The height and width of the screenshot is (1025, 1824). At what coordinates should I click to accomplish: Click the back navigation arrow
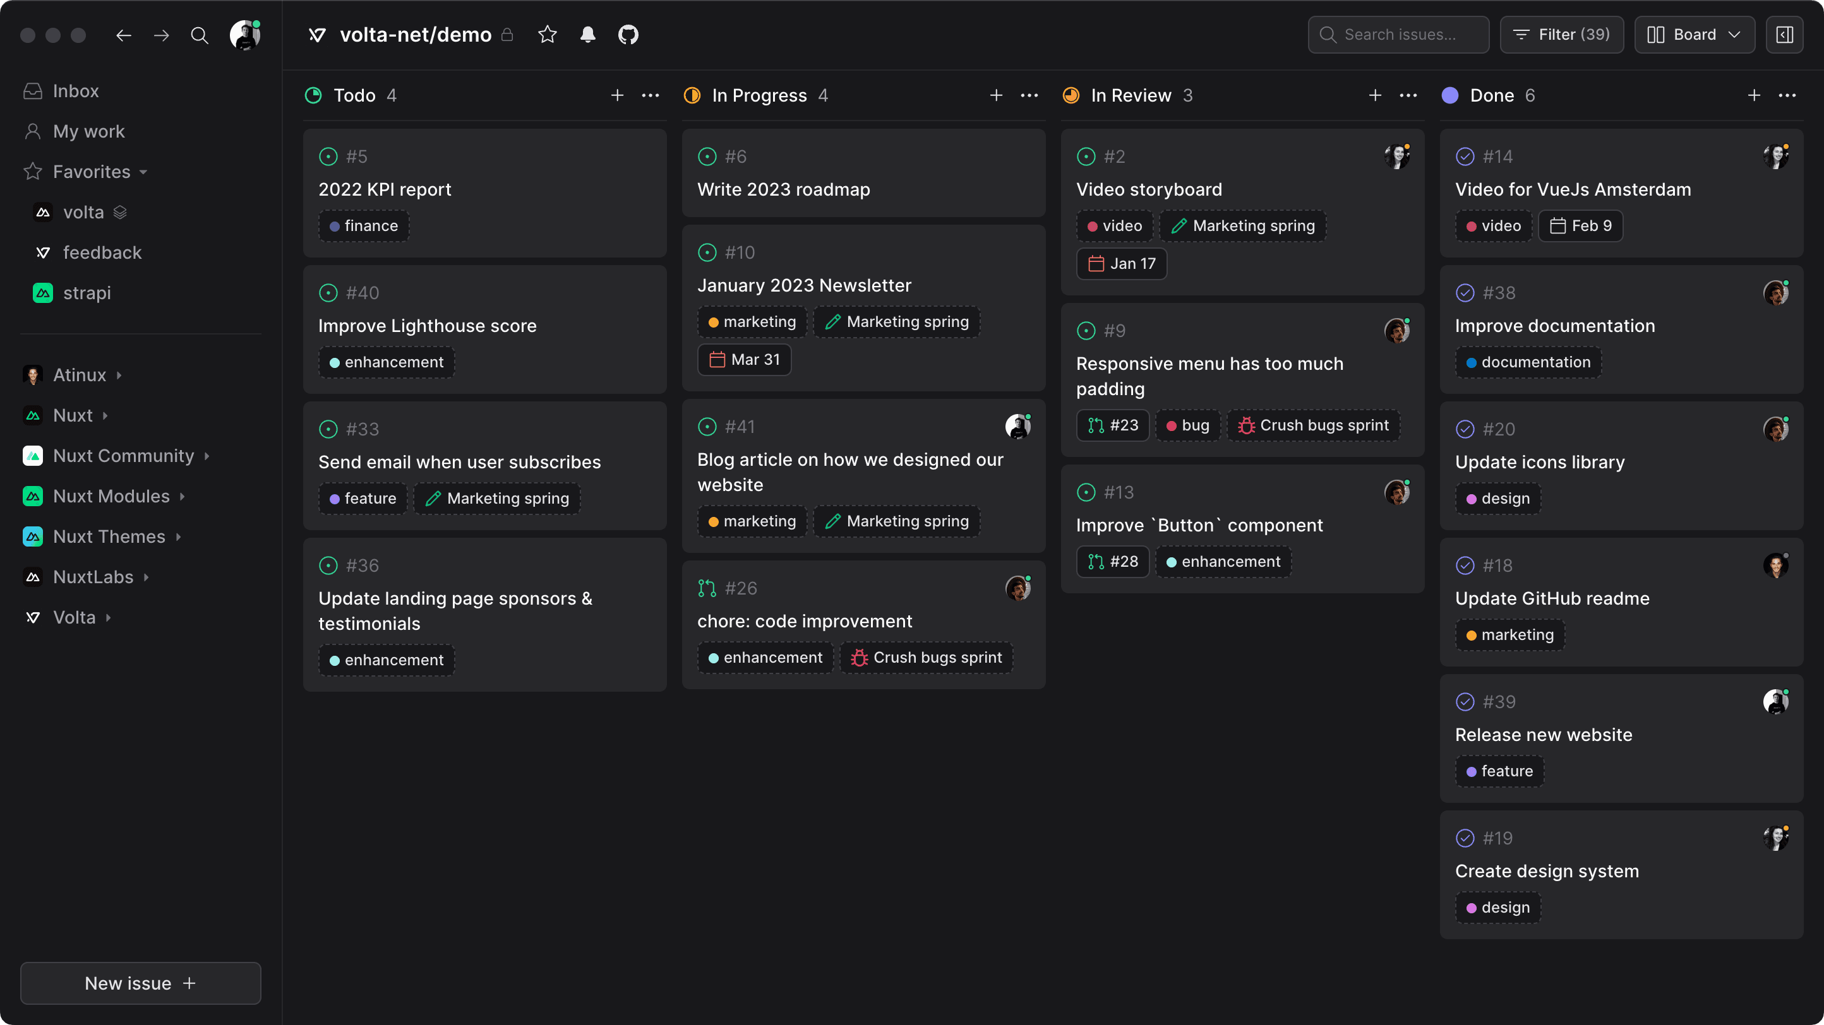[124, 35]
